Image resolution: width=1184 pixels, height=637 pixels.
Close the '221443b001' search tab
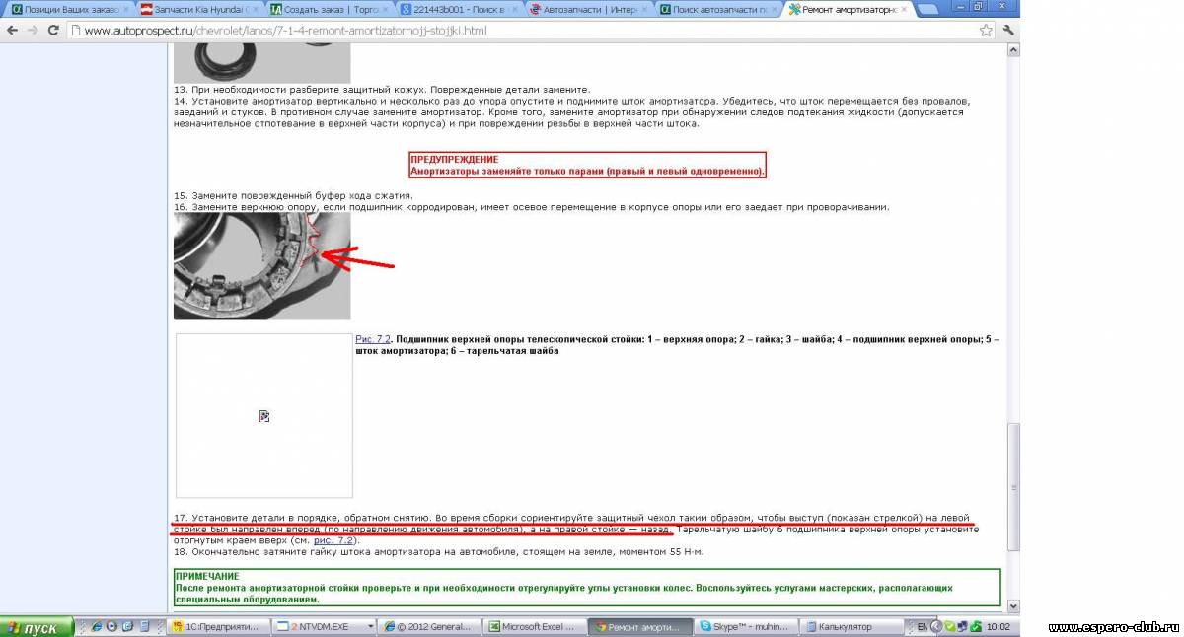[x=513, y=9]
